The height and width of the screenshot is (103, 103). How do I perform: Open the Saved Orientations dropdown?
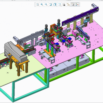[59, 4]
